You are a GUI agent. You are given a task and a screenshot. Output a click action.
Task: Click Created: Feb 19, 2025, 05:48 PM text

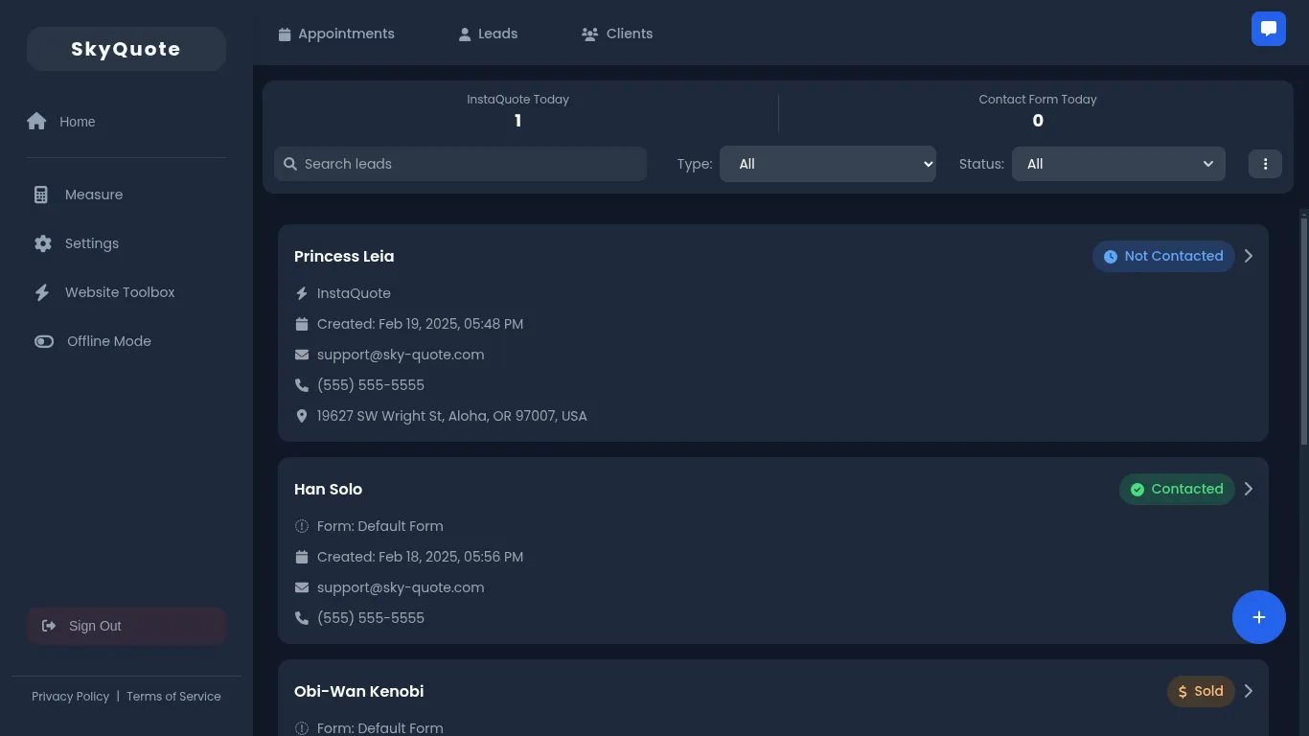420,324
